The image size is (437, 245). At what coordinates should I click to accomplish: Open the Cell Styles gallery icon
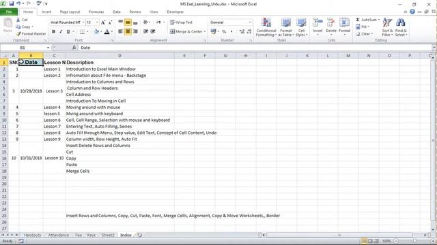click(301, 22)
